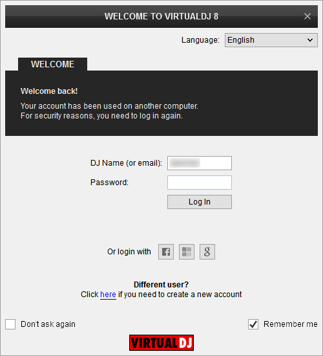323x356 pixels.
Task: Click the Don't ask again label text
Action: [48, 324]
